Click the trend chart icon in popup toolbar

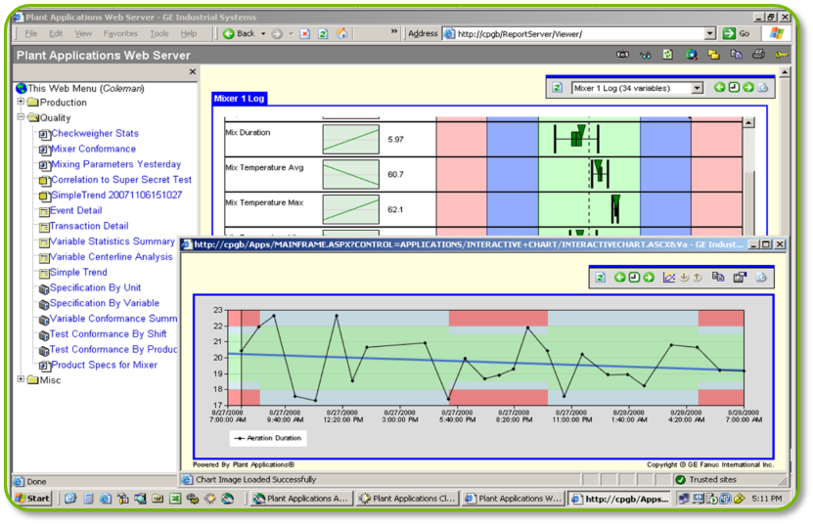coord(669,278)
